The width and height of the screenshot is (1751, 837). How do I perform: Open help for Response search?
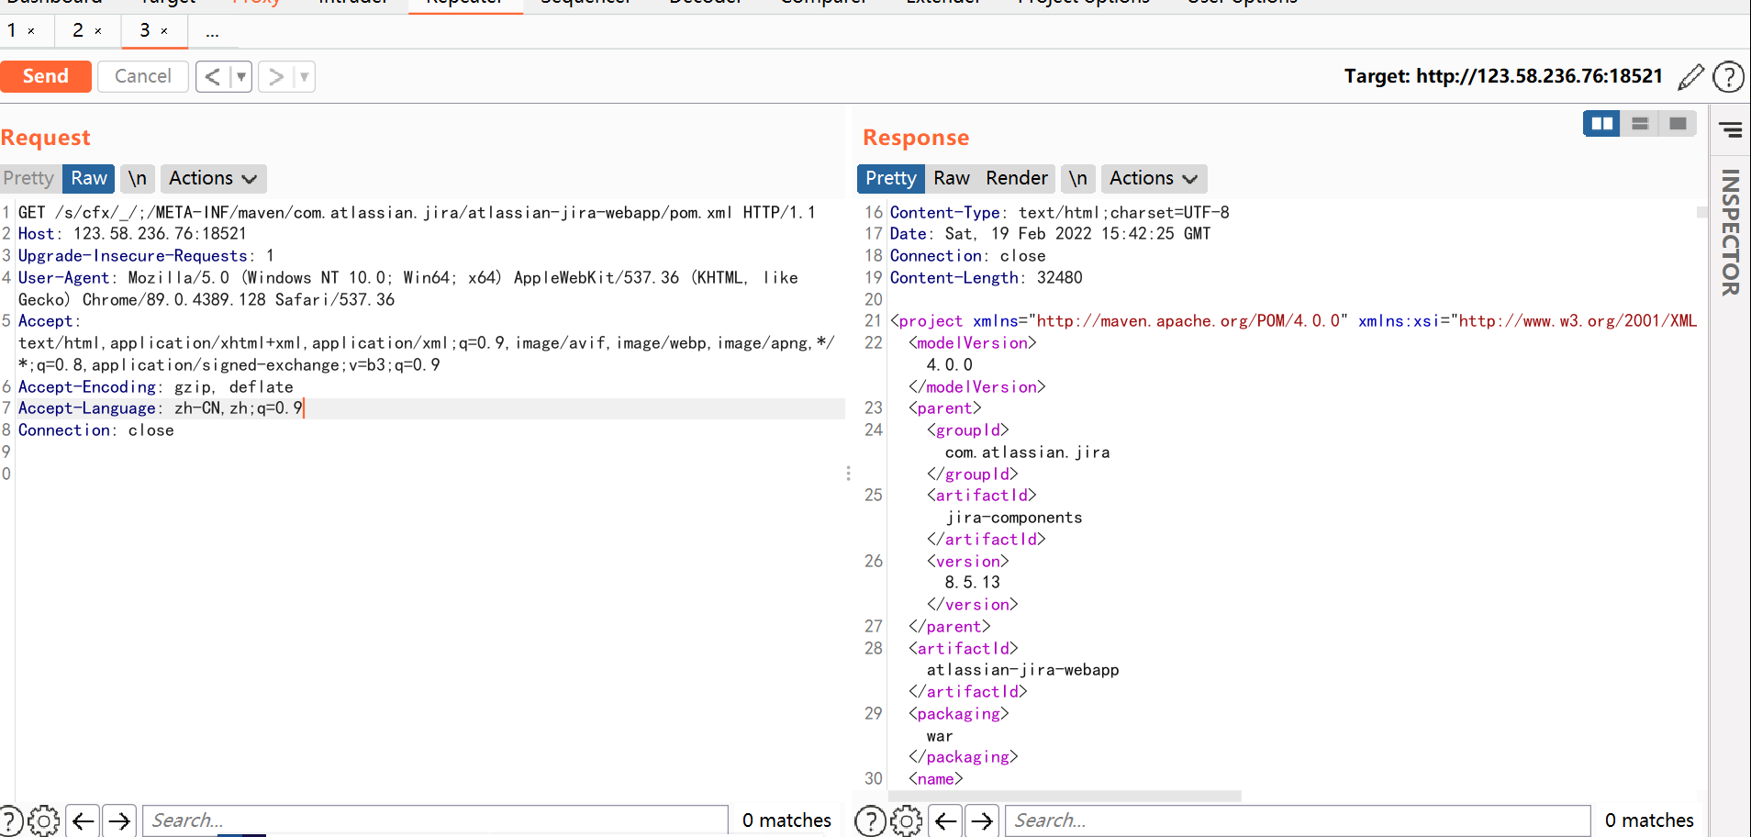[x=870, y=820]
